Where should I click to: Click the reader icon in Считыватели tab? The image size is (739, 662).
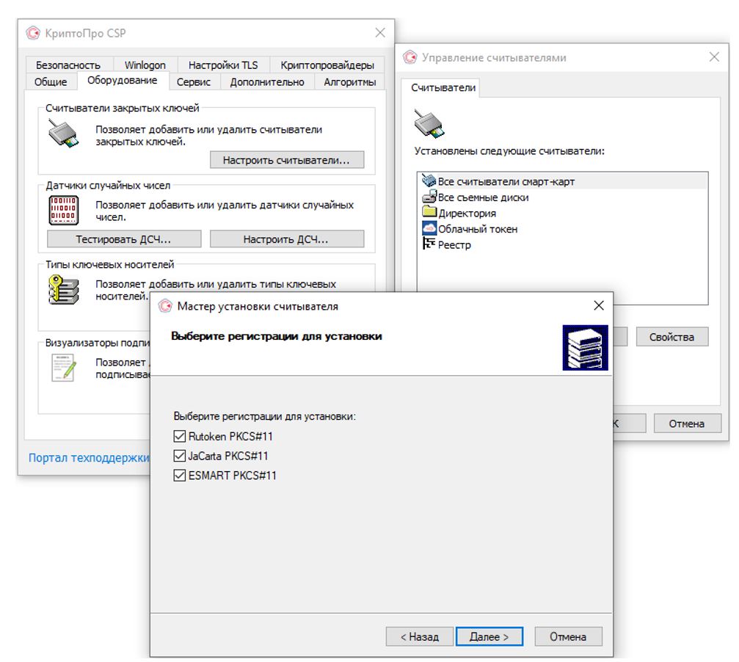429,123
